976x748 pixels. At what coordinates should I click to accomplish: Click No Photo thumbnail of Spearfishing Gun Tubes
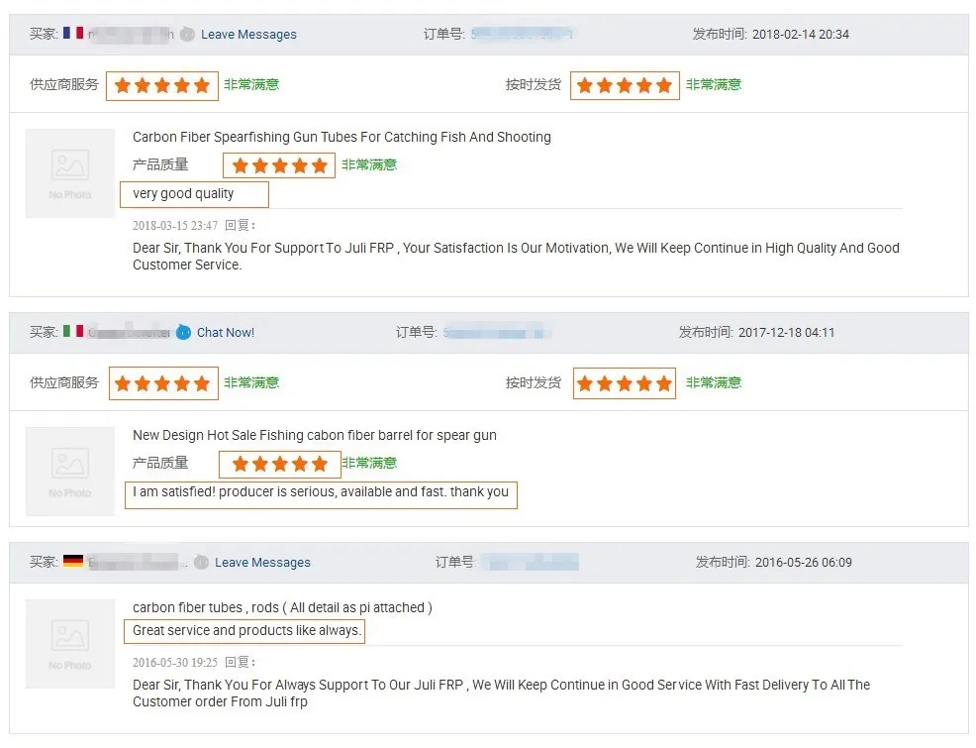click(x=69, y=173)
